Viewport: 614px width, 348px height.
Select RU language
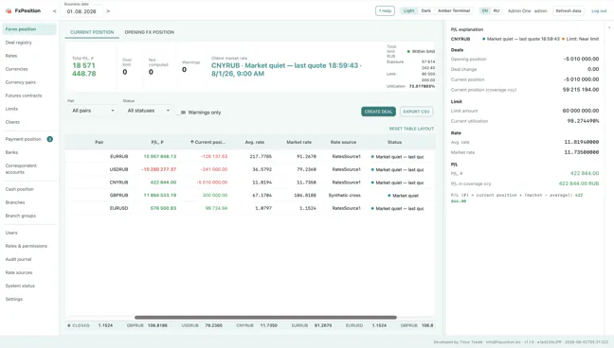click(x=497, y=11)
